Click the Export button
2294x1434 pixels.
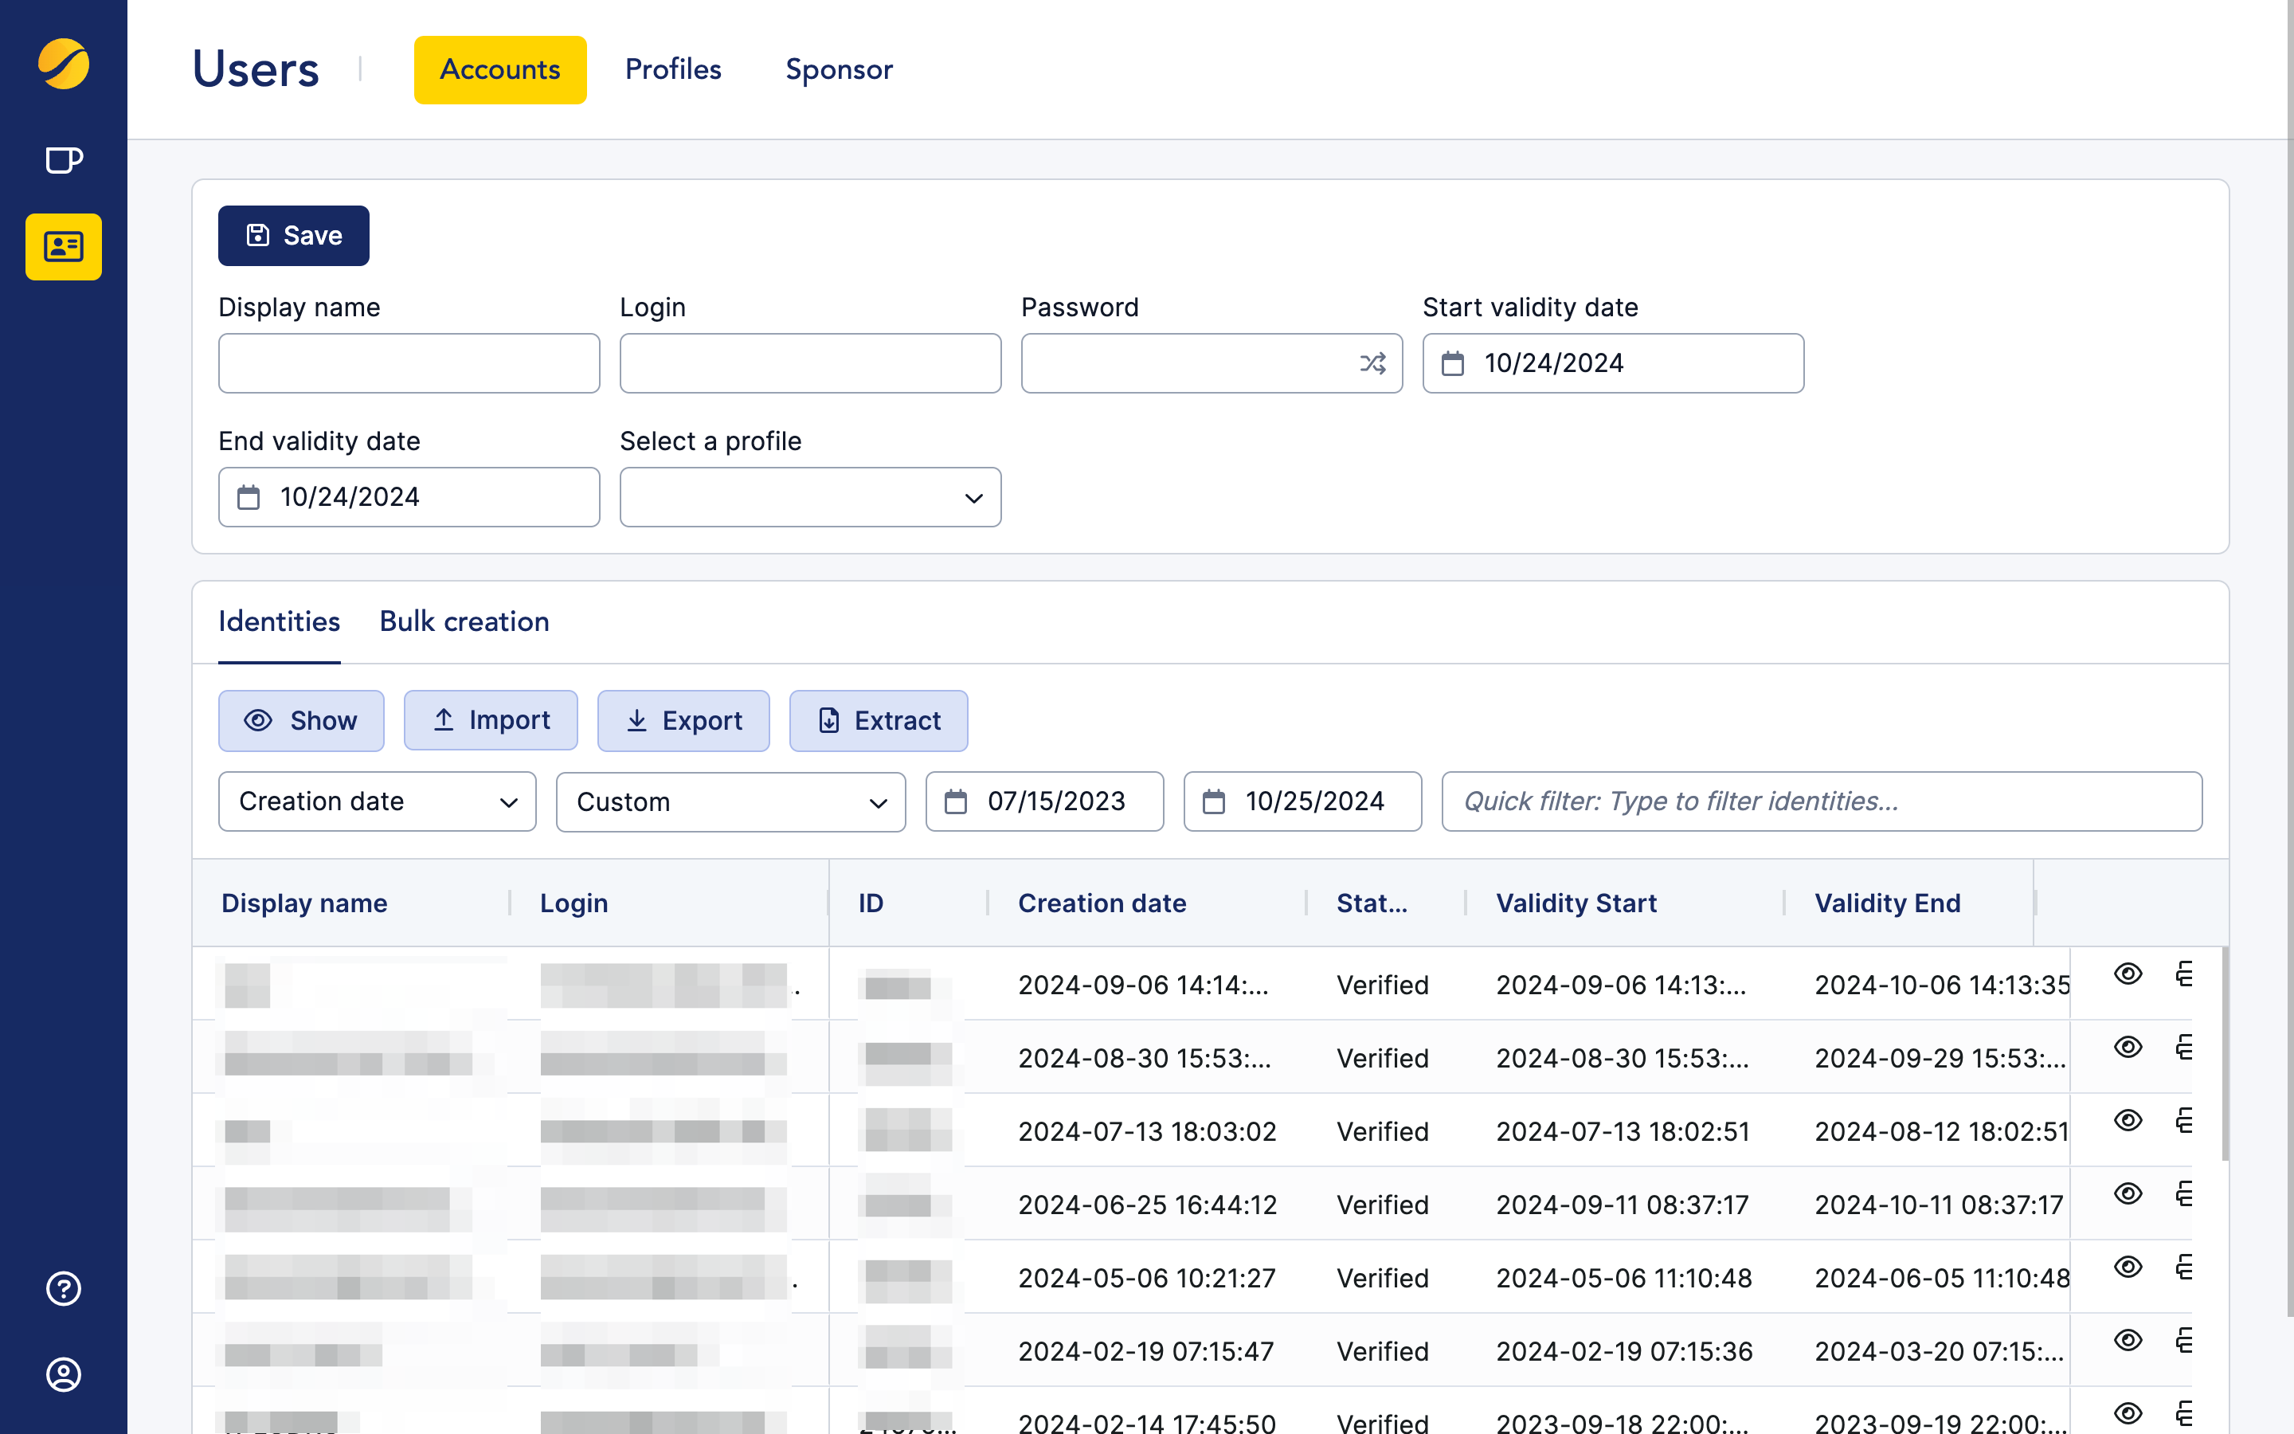pyautogui.click(x=683, y=721)
